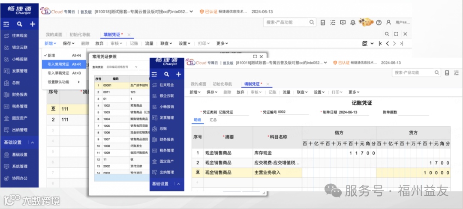The height and width of the screenshot is (209, 463).
Task: Go to first voucher arrow icon
Action: click(380, 44)
